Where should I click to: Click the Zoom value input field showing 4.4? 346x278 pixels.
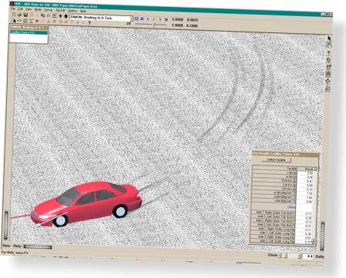tap(308, 256)
